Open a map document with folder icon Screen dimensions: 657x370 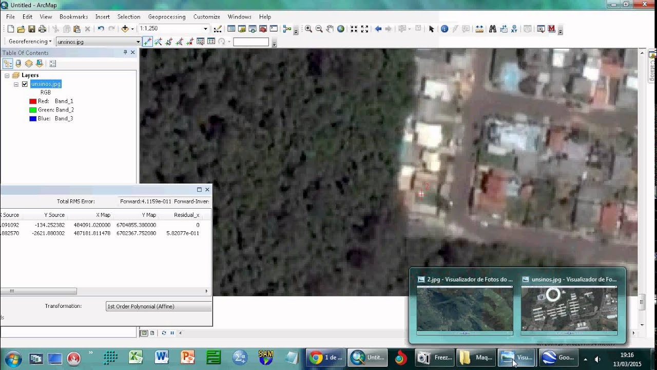(21, 29)
